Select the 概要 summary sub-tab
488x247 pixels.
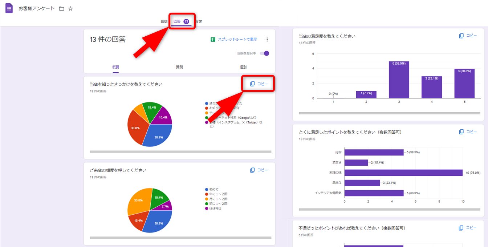tap(116, 67)
